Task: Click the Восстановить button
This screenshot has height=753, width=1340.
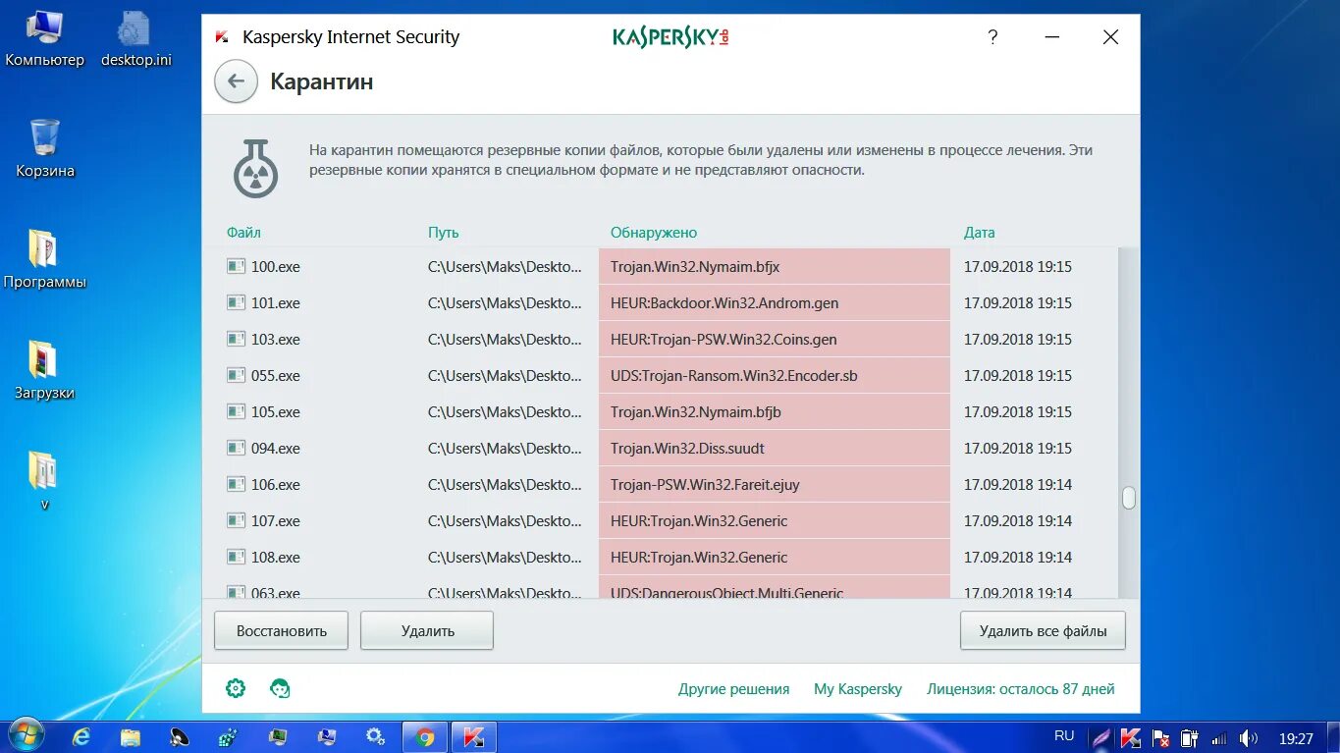Action: tap(281, 631)
